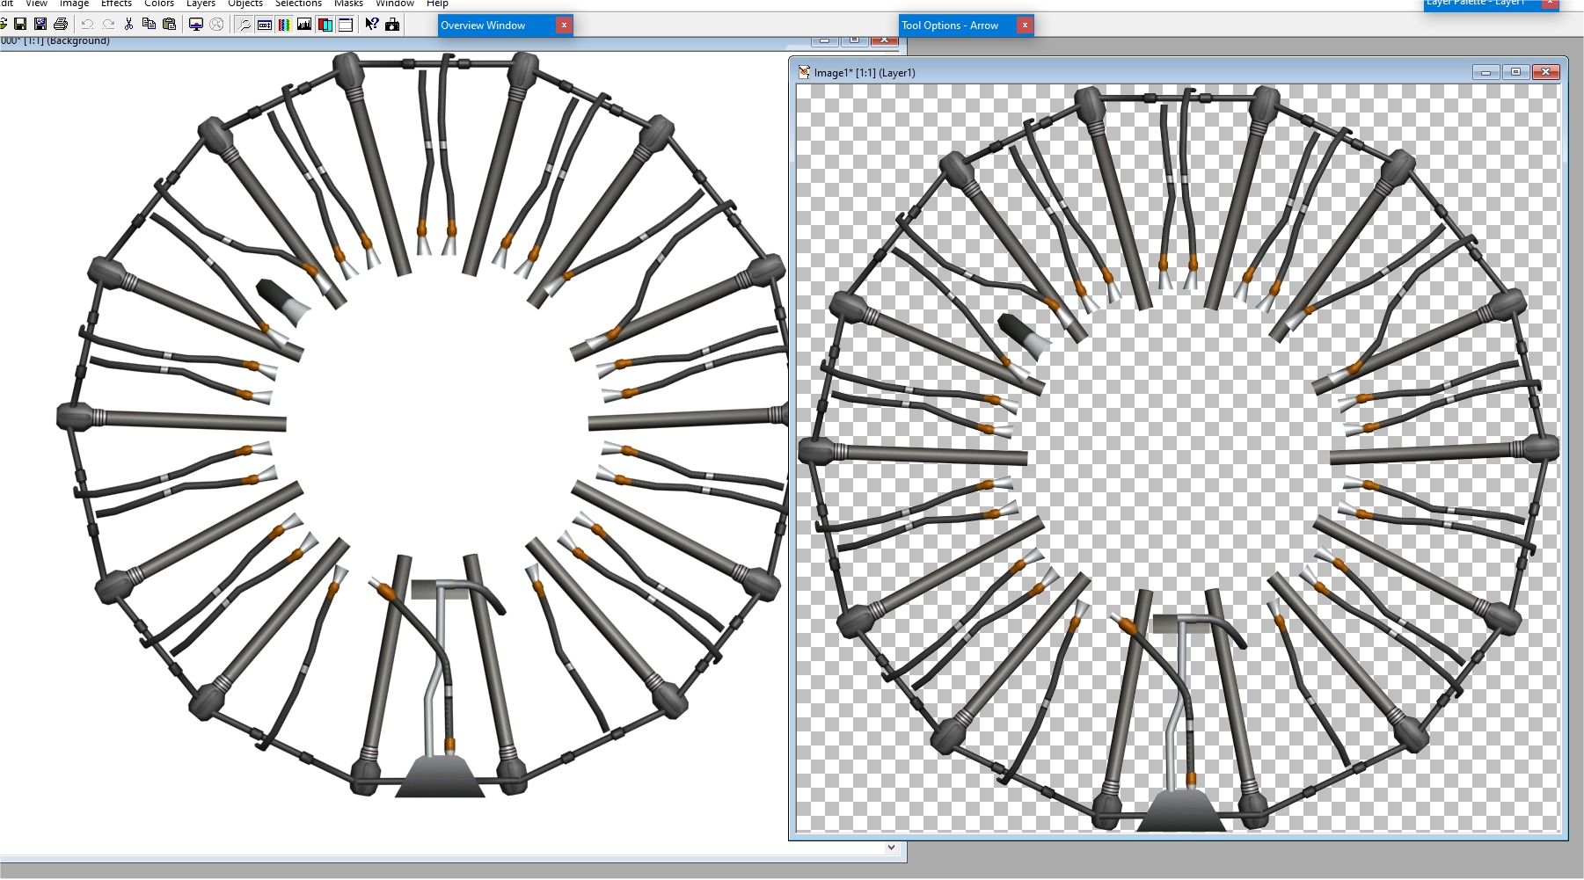Click the camera capture icon
The width and height of the screenshot is (1584, 880).
tap(392, 25)
